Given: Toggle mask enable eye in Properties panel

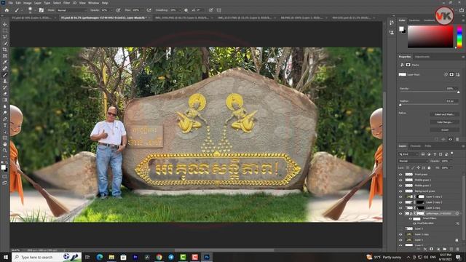Looking at the screenshot, I should click(x=450, y=139).
